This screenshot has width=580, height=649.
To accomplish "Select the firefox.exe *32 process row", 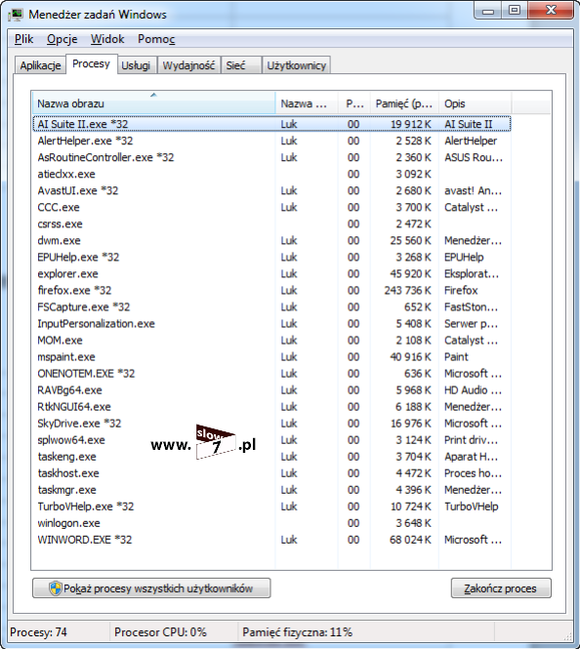I will [x=271, y=290].
